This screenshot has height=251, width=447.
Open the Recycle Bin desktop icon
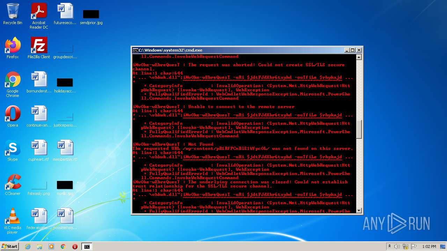(13, 14)
